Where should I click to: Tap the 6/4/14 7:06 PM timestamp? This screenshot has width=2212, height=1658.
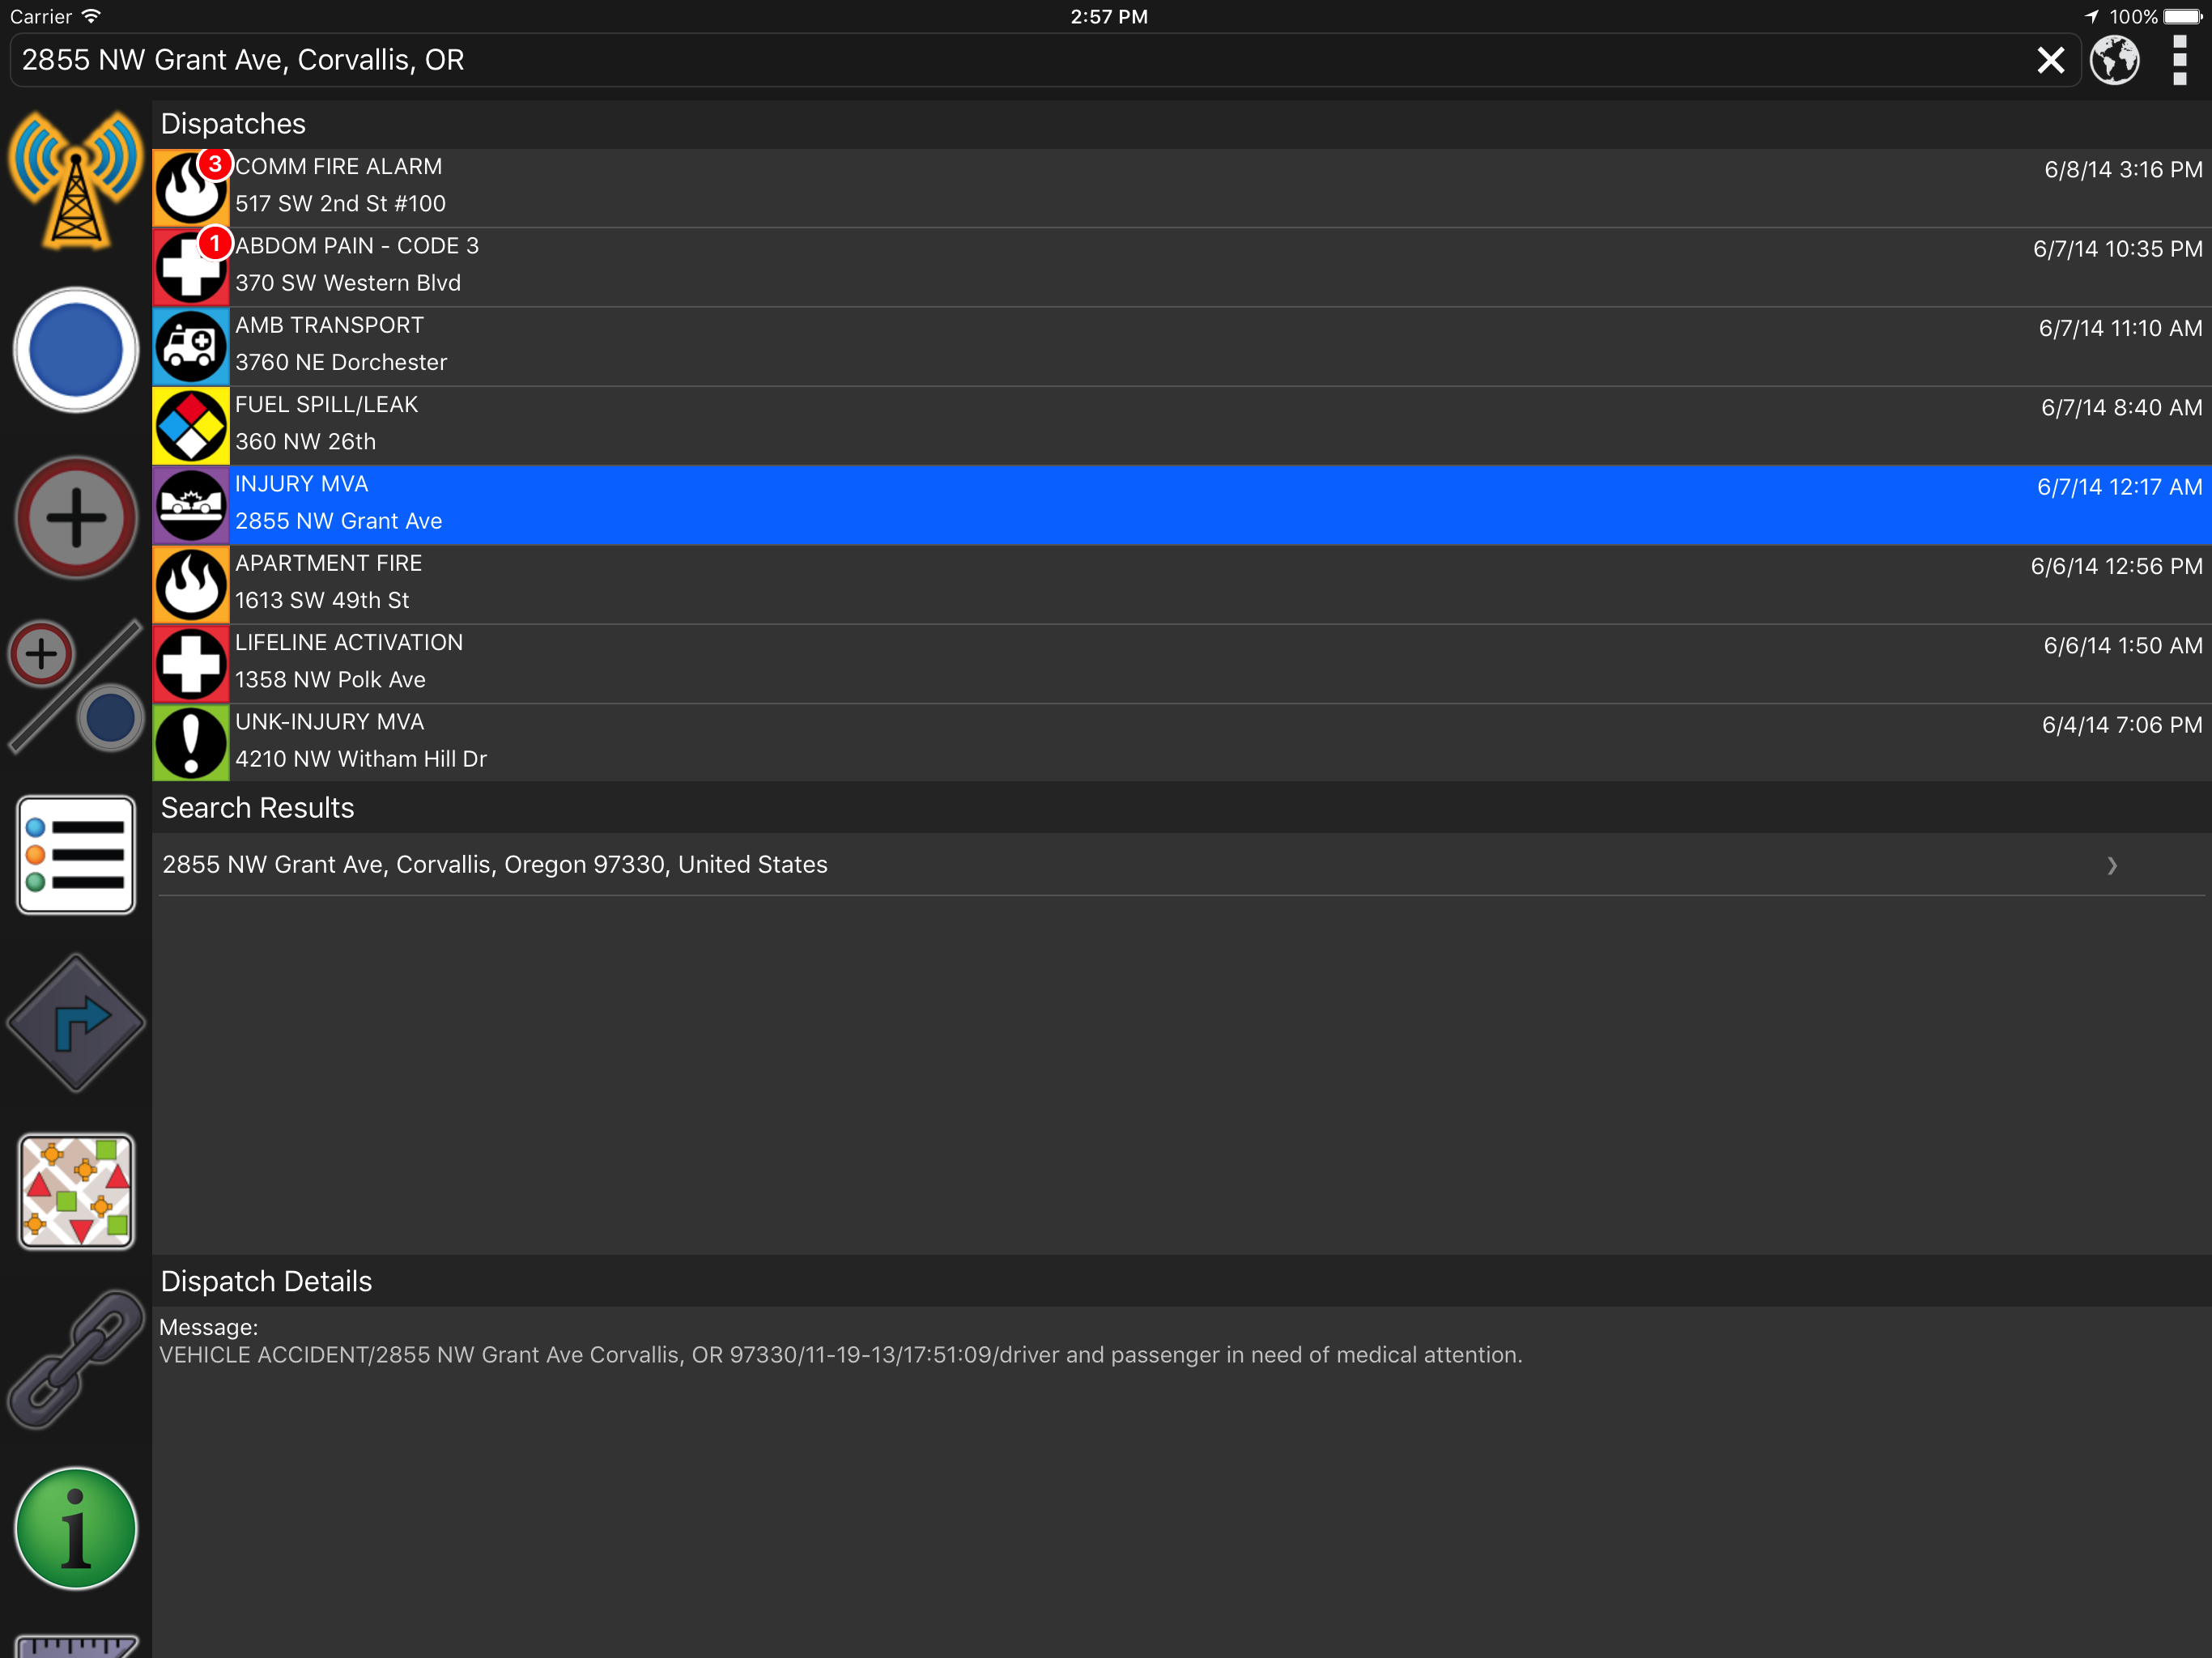(x=2122, y=725)
